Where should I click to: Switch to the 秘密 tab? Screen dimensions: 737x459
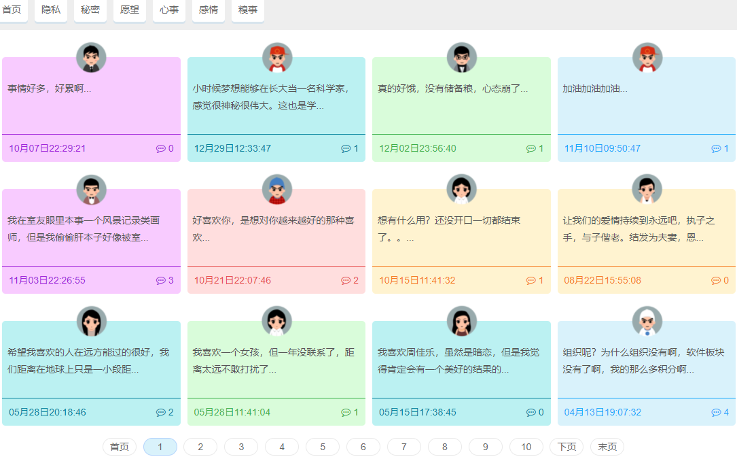tap(90, 11)
